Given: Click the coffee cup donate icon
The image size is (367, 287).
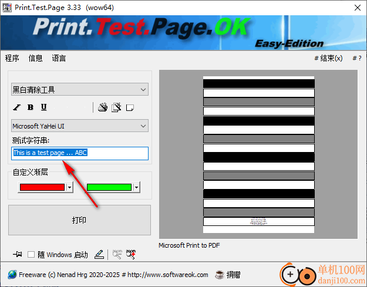Looking at the screenshot, I should point(220,275).
